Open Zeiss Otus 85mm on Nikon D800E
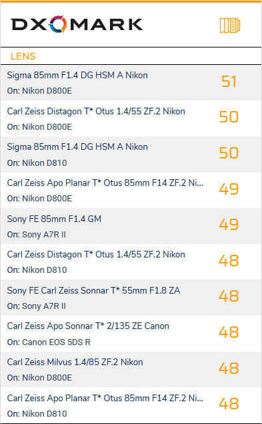This screenshot has height=424, width=262. pyautogui.click(x=131, y=191)
